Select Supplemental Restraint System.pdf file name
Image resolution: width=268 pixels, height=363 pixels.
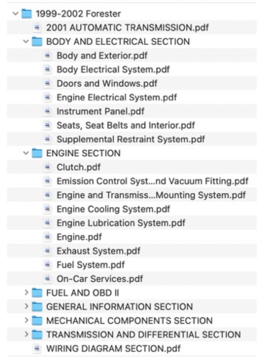click(x=131, y=139)
